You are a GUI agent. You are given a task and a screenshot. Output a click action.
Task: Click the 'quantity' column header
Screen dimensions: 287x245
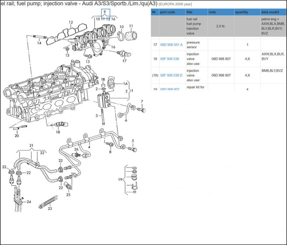pos(242,11)
